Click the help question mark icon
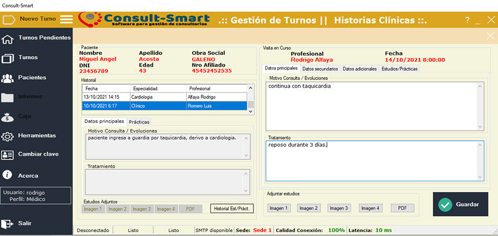 tap(467, 20)
